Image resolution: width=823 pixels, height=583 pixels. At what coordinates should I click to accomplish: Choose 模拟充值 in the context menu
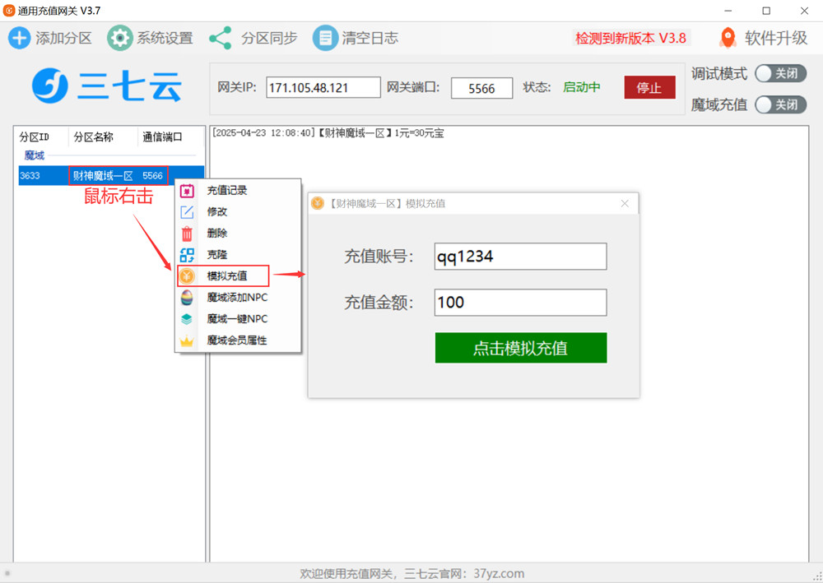(226, 276)
